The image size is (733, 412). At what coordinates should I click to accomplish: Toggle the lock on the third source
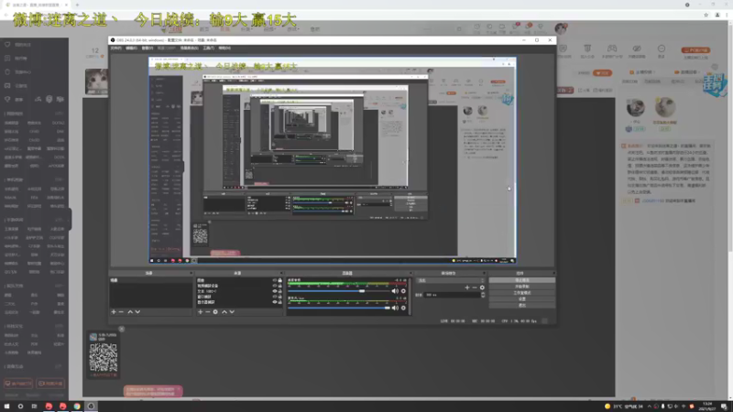tap(280, 291)
